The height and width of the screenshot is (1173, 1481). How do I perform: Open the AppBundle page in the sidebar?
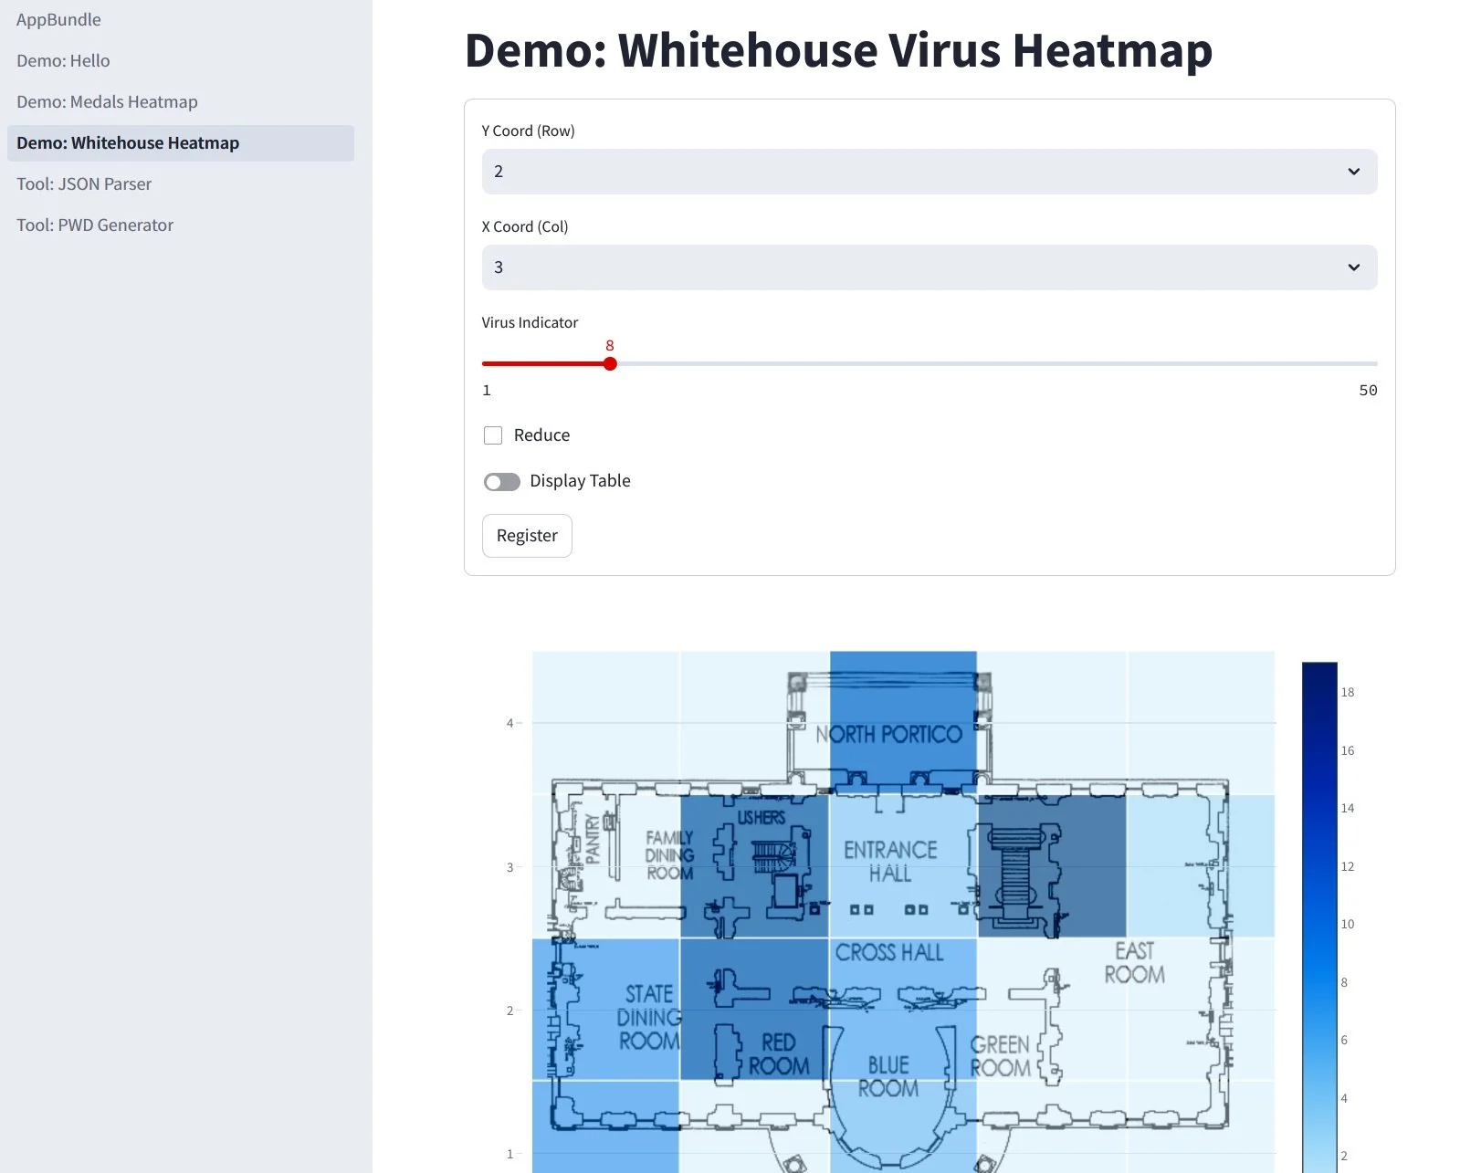point(58,20)
